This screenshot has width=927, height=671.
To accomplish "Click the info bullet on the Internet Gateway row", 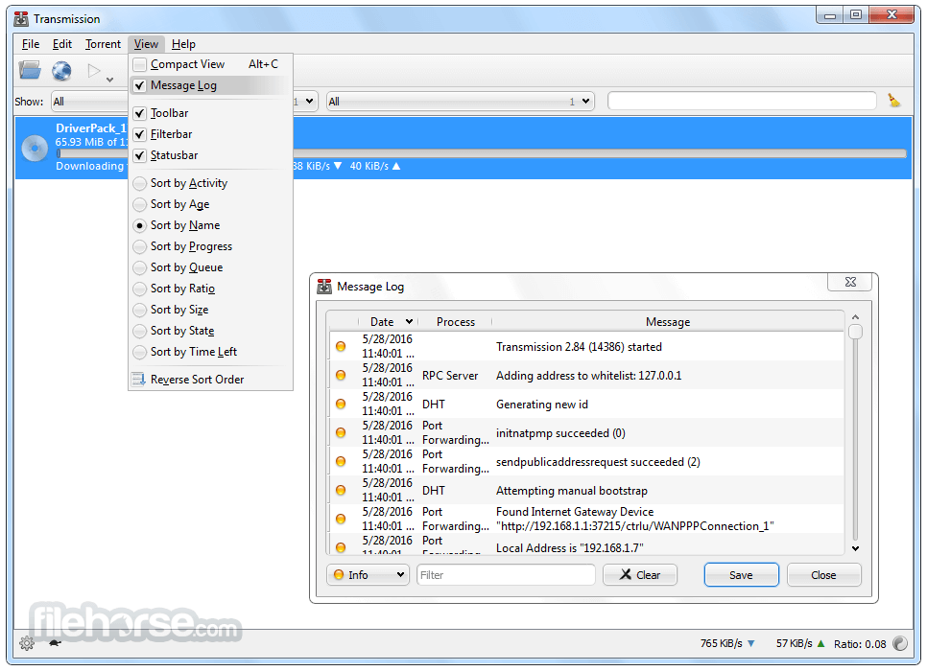I will (341, 519).
